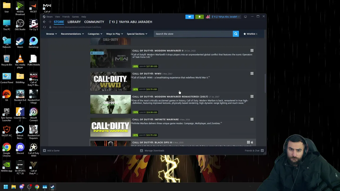Switch to the STORE tab
This screenshot has height=191, width=340.
pyautogui.click(x=59, y=22)
